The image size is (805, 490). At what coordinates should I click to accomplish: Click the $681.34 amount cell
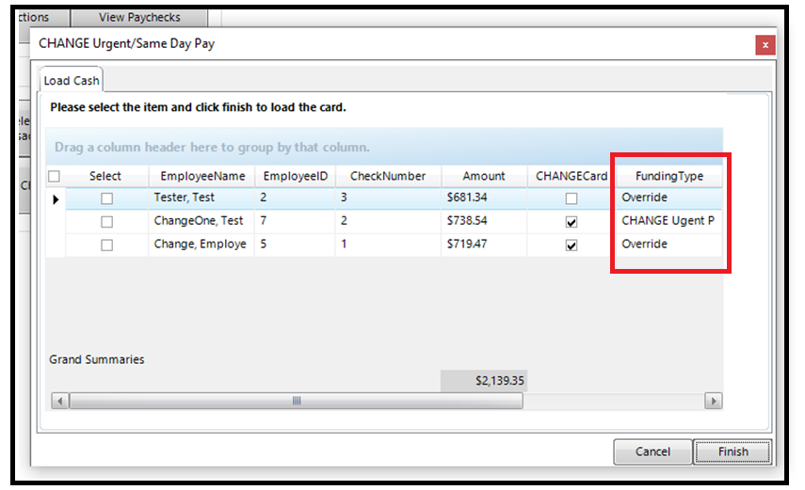pos(484,198)
